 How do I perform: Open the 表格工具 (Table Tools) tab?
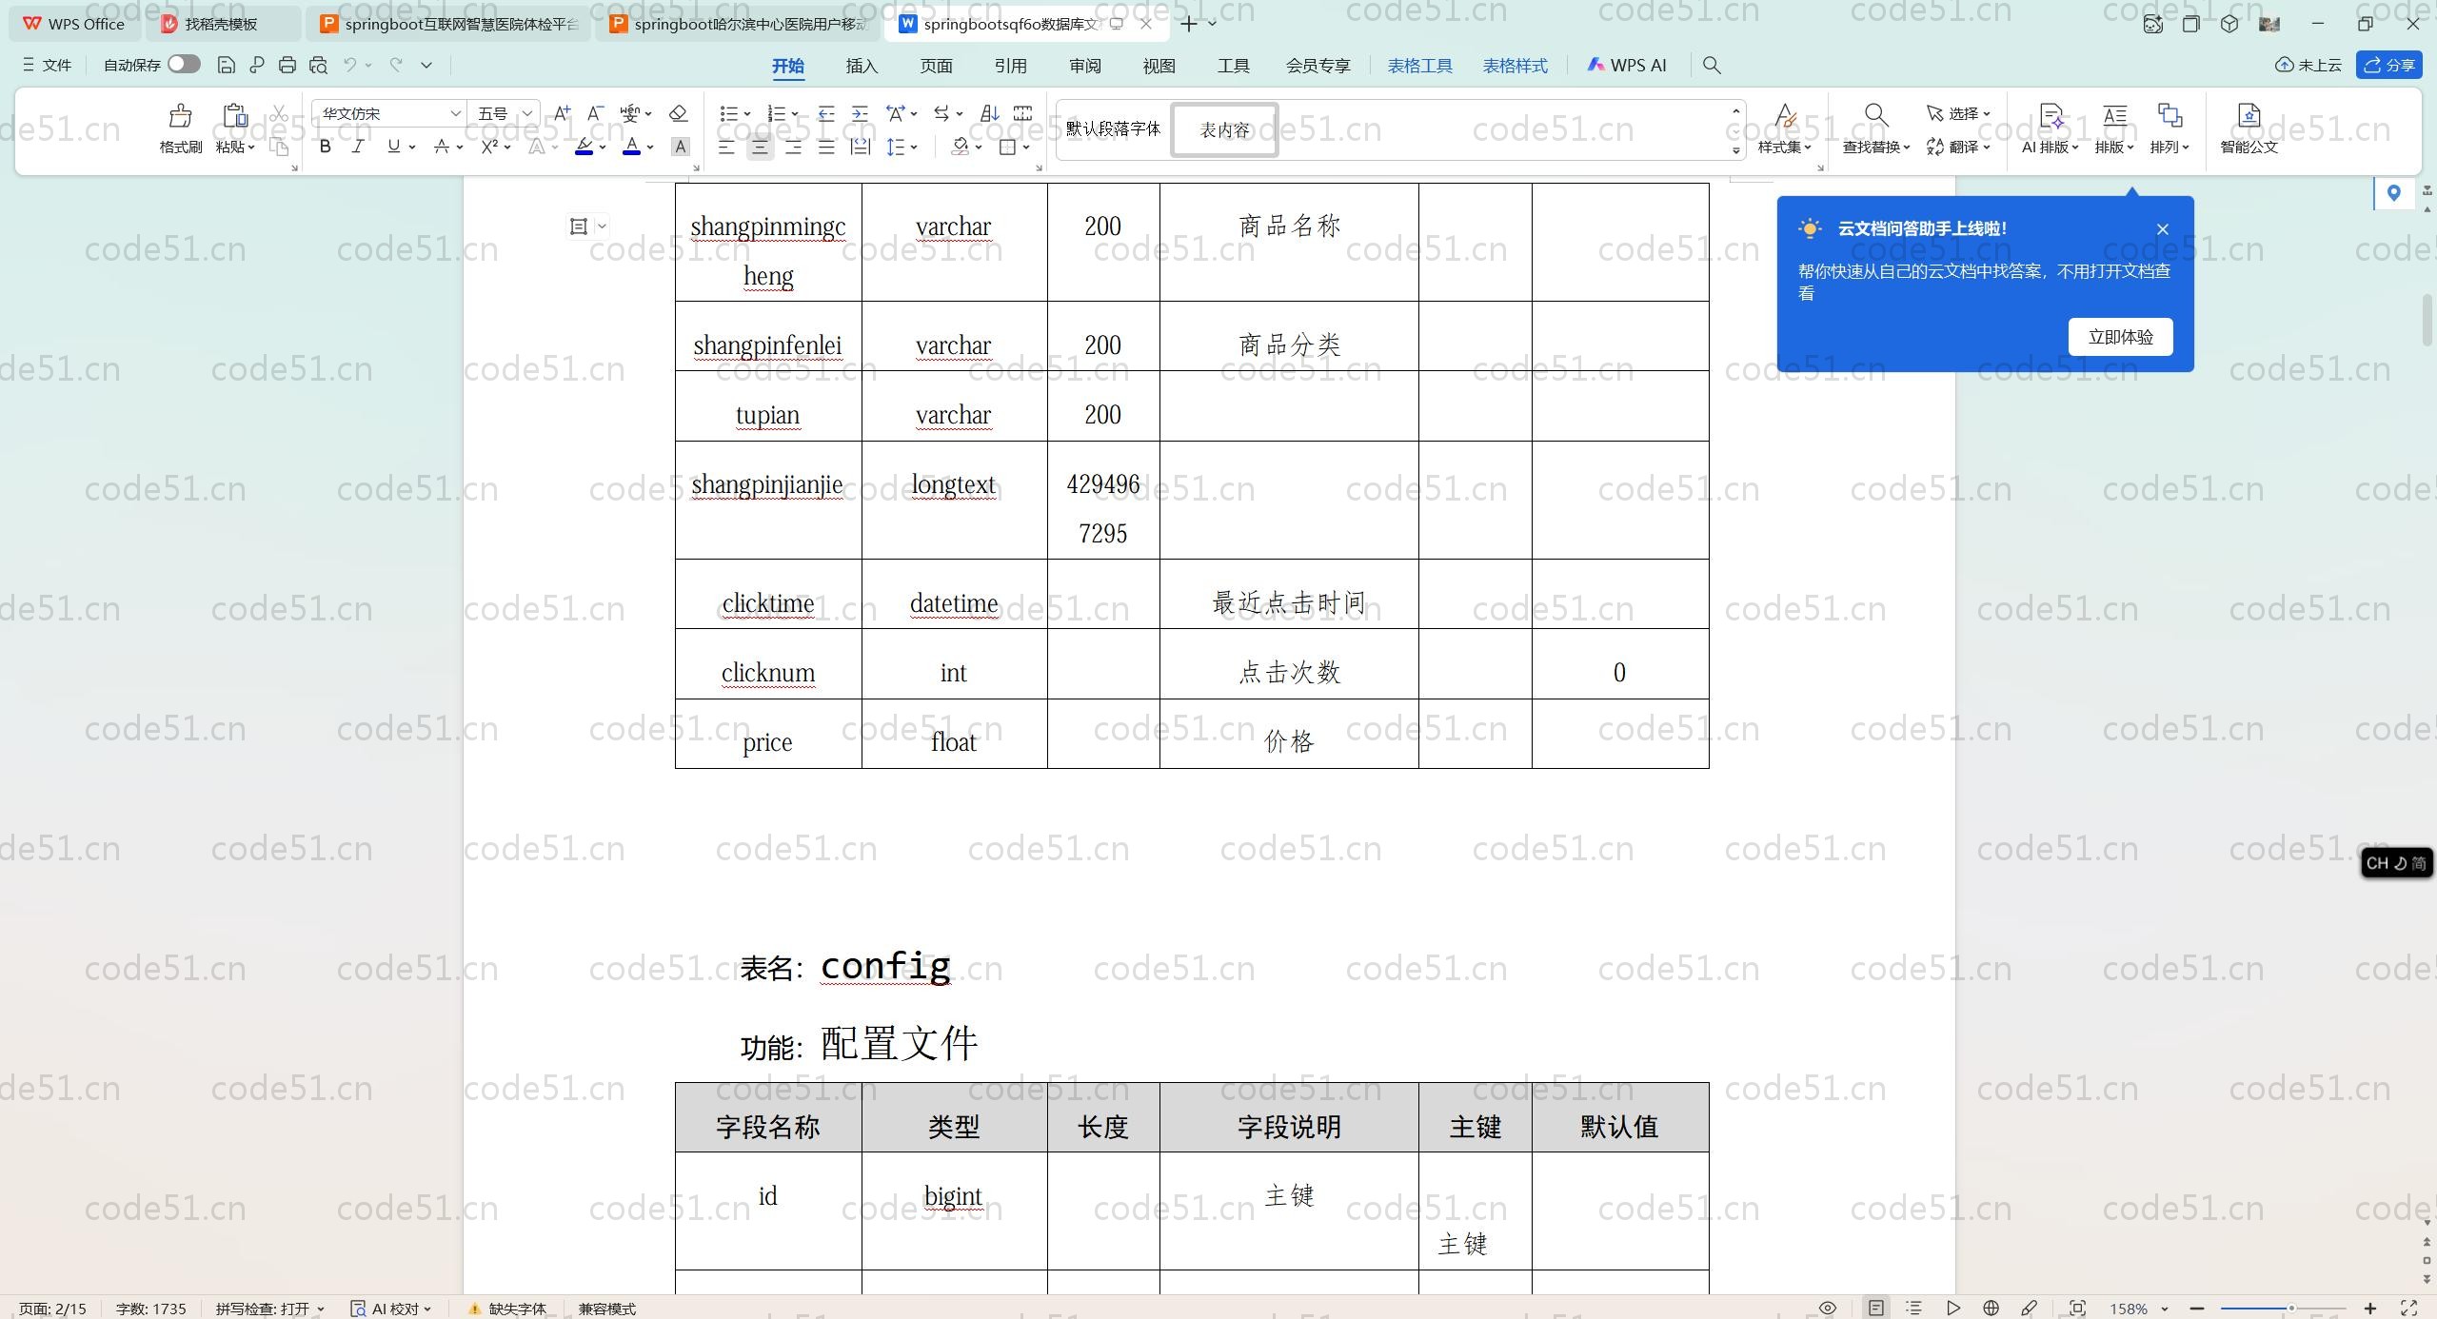point(1419,66)
